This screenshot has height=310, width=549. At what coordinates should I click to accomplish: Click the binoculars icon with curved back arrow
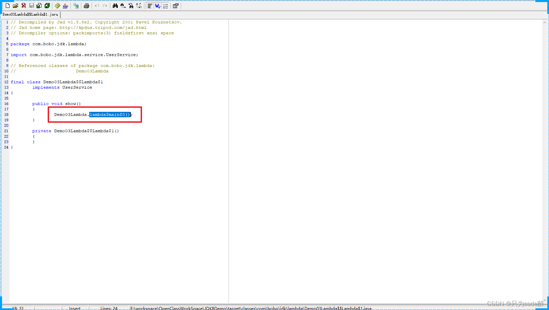[131, 6]
